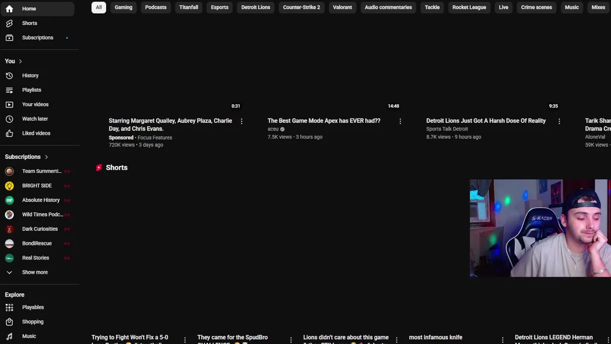Open Team Summertime channel avatar
Image resolution: width=611 pixels, height=344 pixels.
click(9, 171)
